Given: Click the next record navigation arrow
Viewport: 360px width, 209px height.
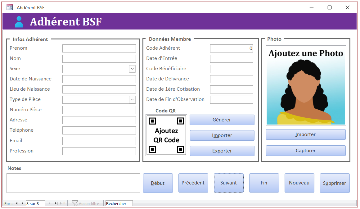Looking at the screenshot, I should 49,203.
